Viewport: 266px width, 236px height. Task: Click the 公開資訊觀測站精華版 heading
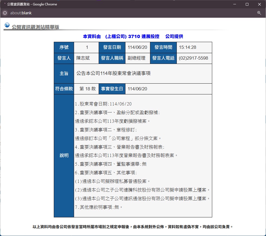[x=35, y=27]
